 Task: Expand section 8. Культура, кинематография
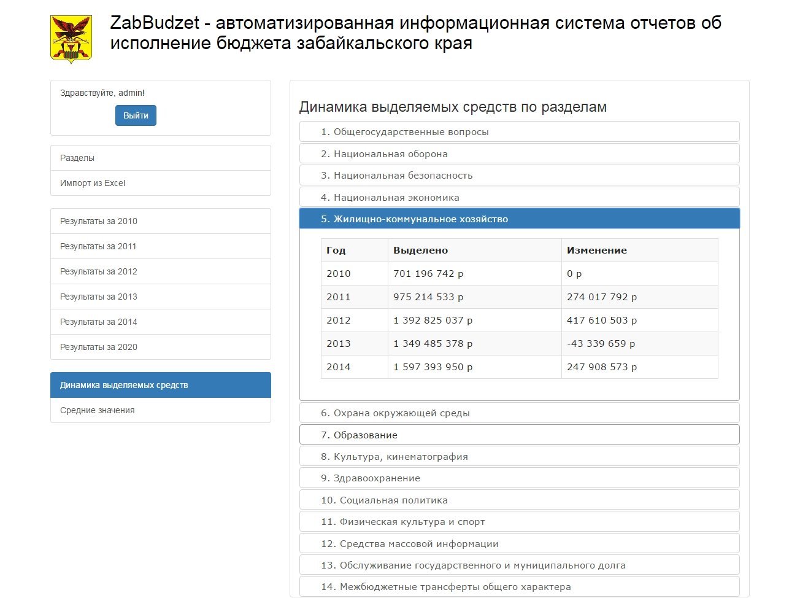point(519,457)
